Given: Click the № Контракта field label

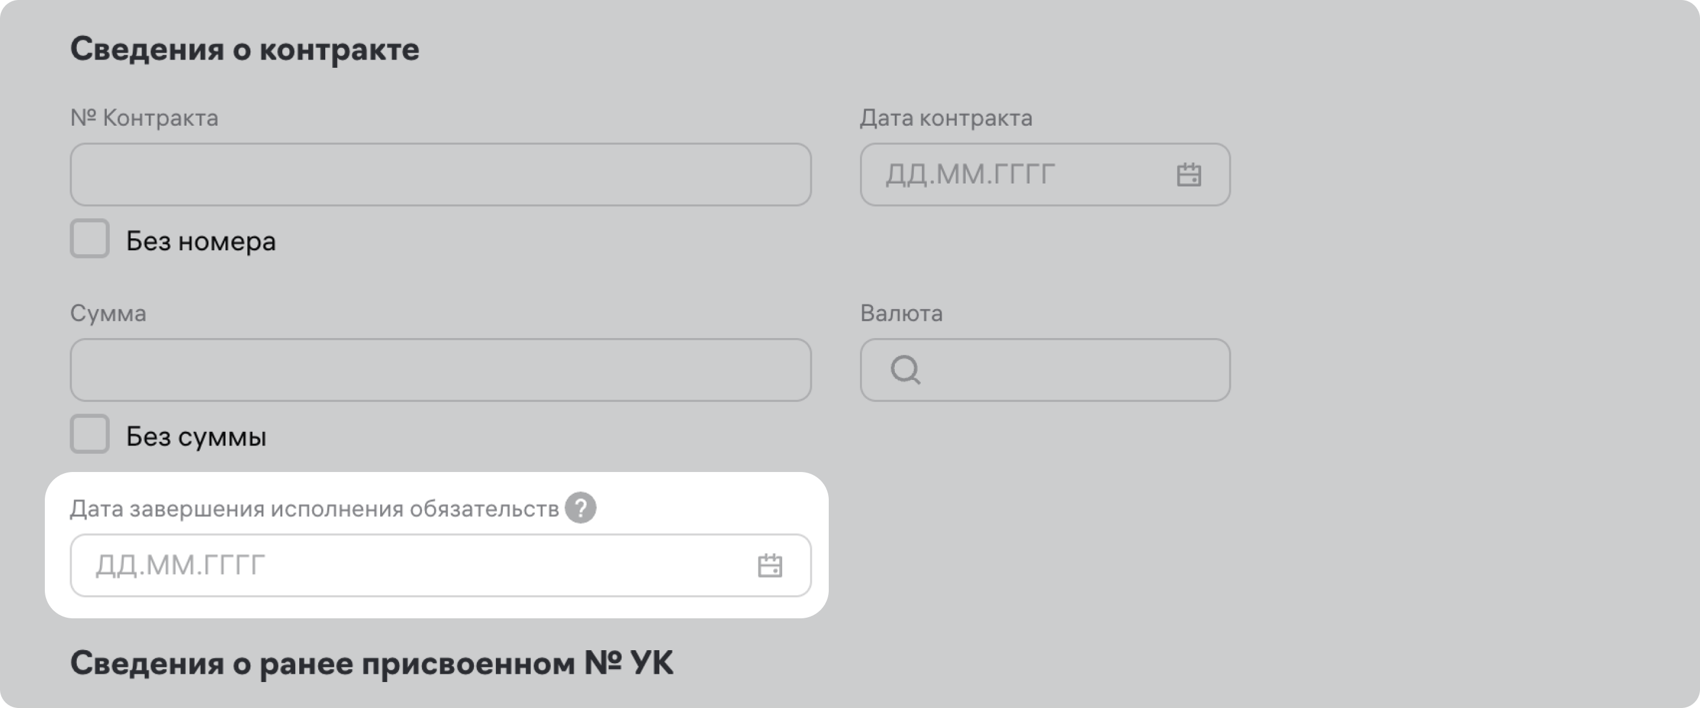Looking at the screenshot, I should click(x=144, y=117).
